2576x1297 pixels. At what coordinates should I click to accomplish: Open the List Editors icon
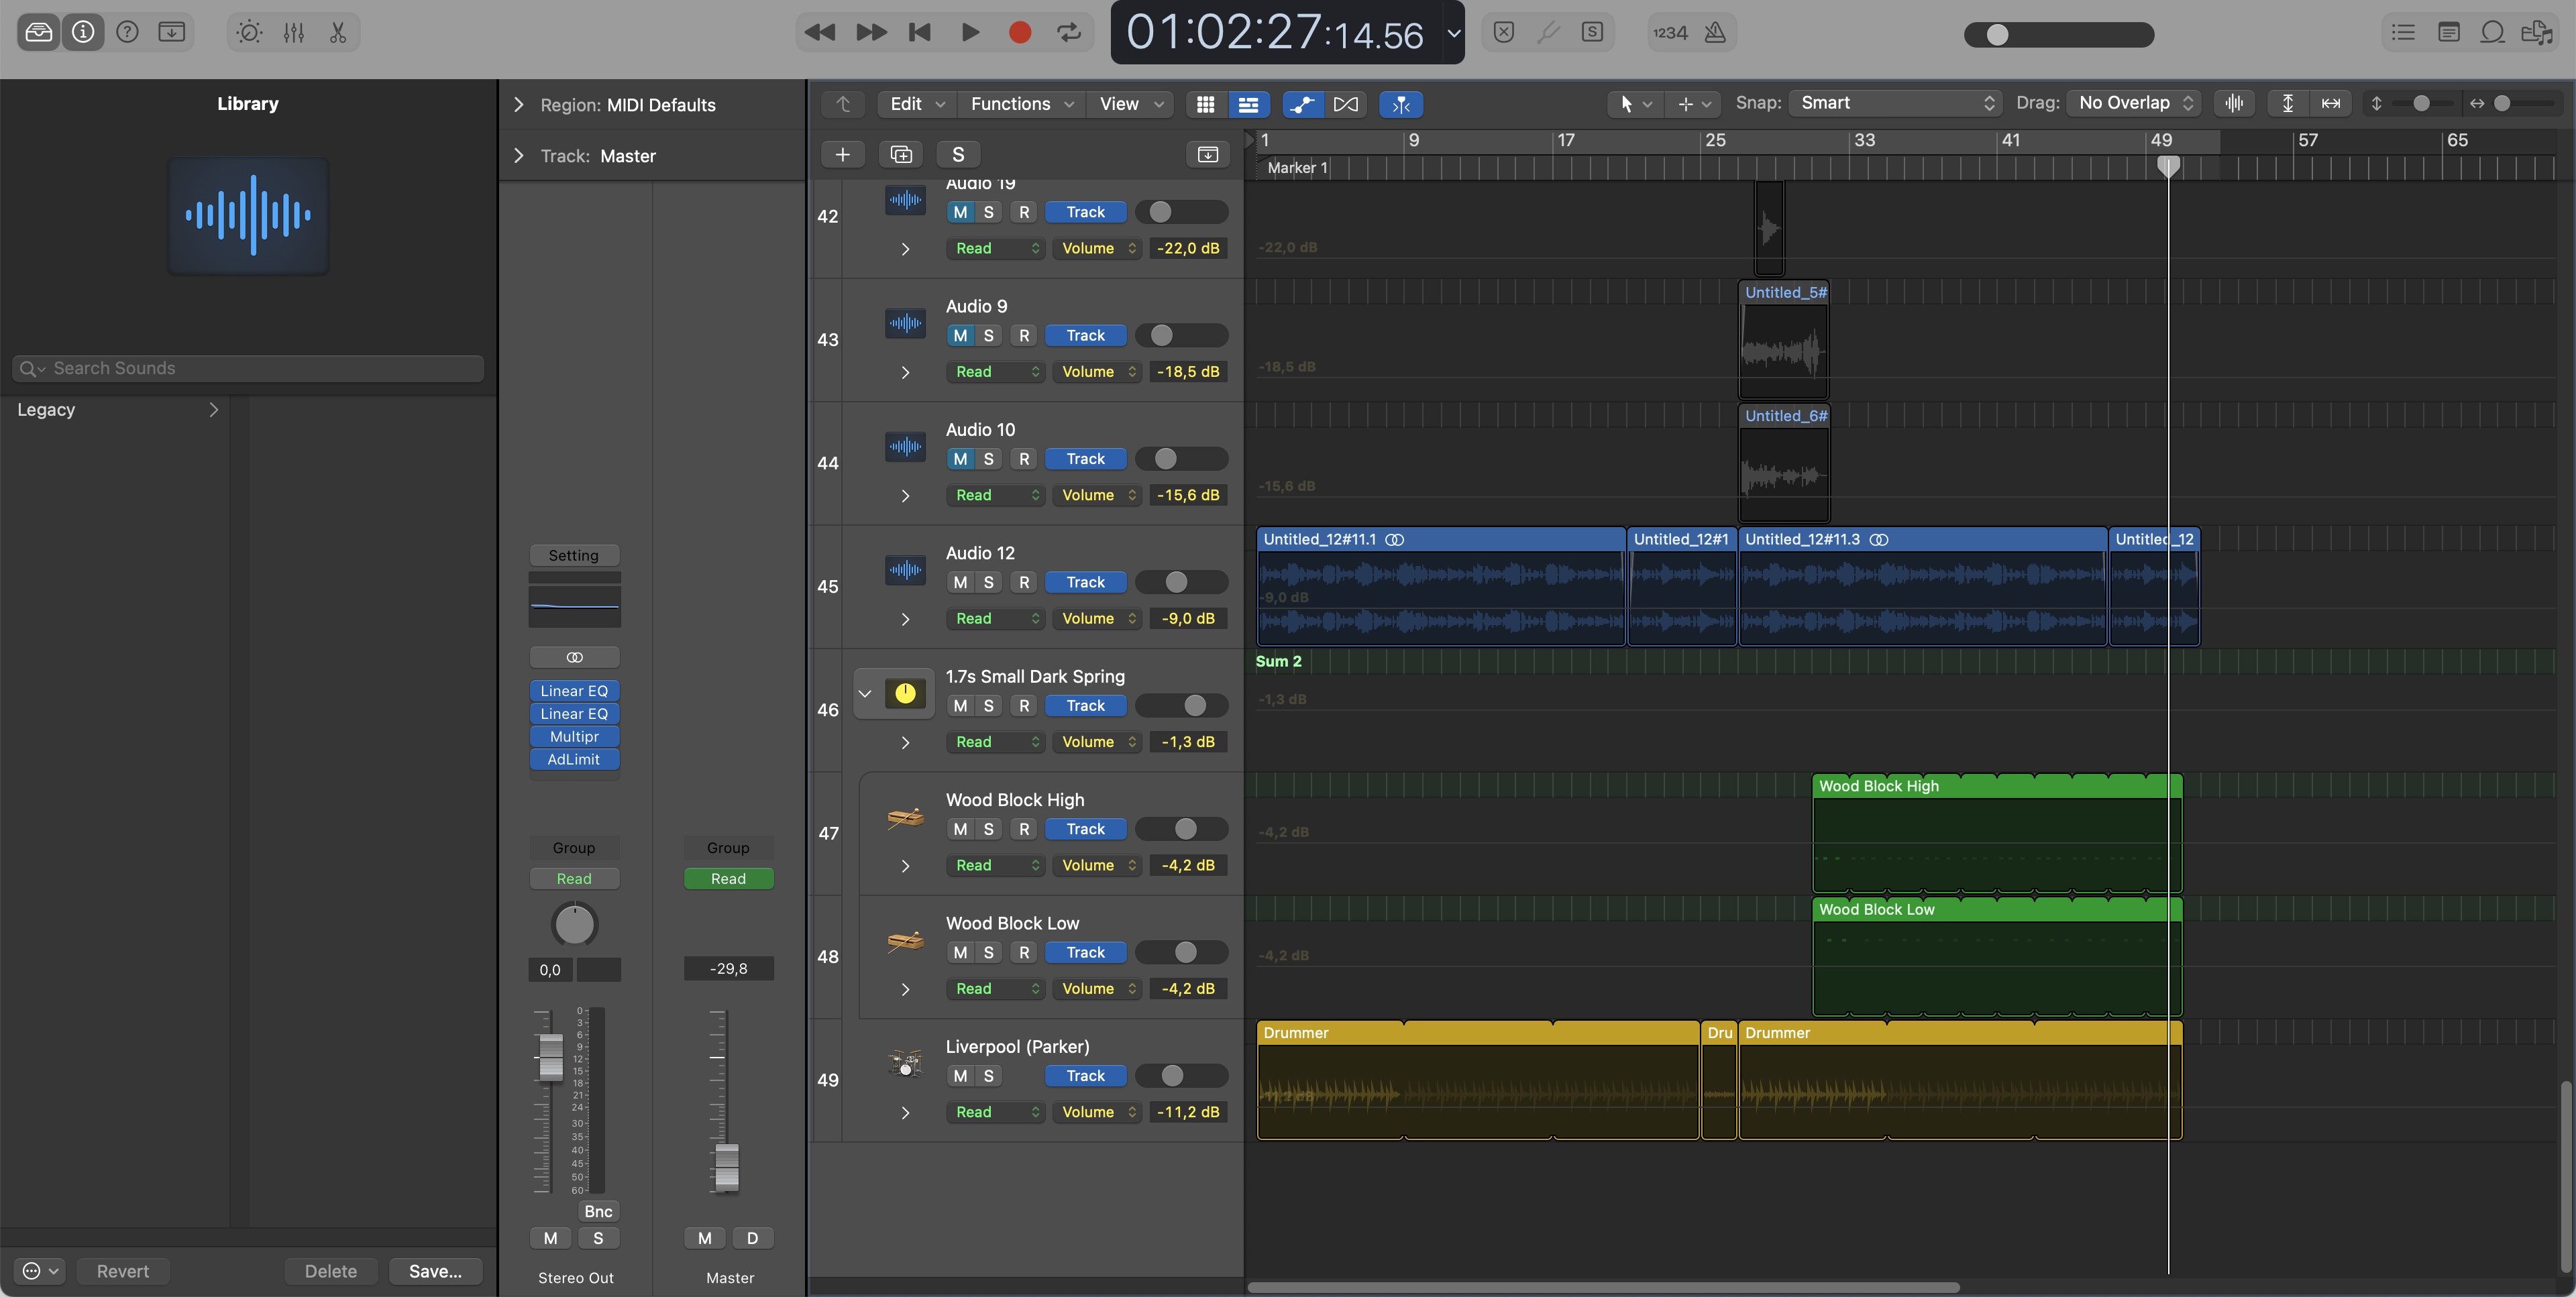click(x=2403, y=33)
